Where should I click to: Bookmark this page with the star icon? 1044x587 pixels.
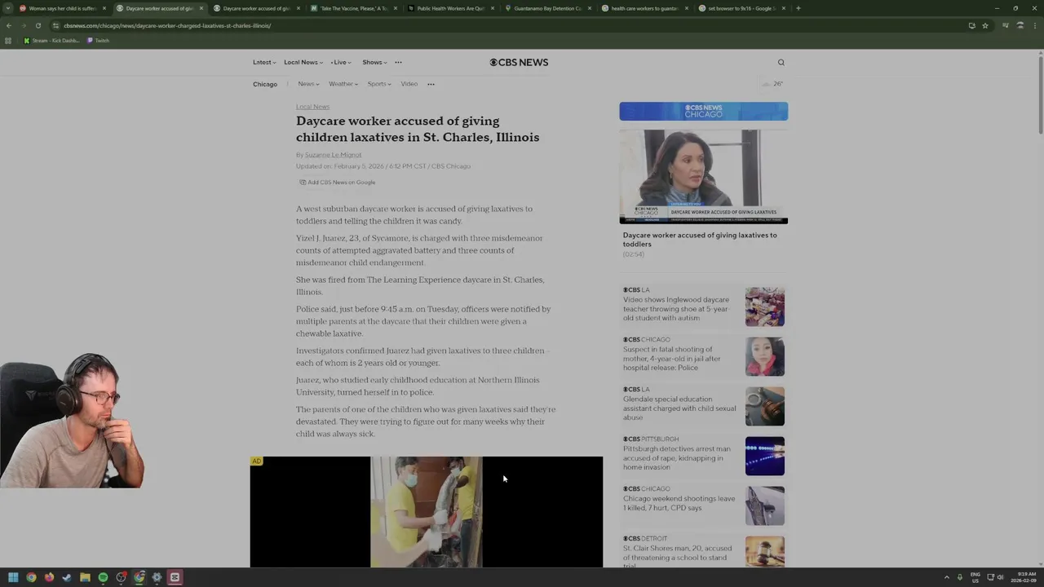985,25
